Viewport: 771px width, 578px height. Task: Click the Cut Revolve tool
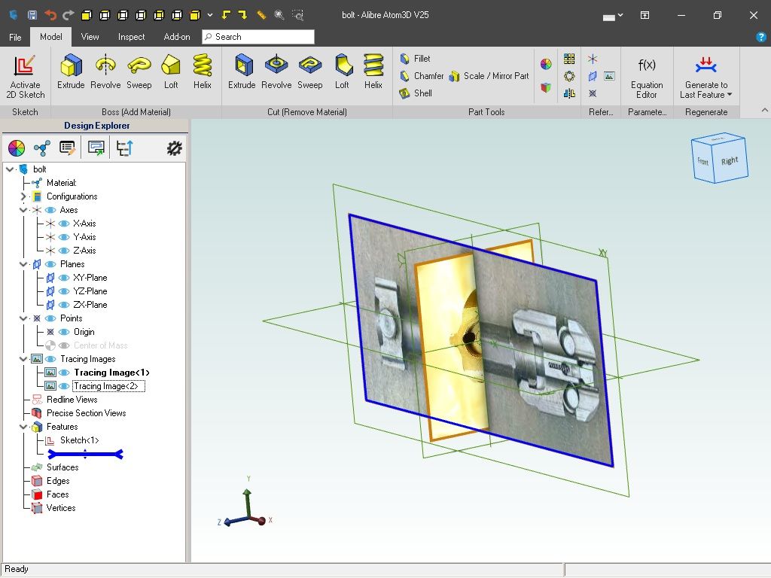pos(276,73)
